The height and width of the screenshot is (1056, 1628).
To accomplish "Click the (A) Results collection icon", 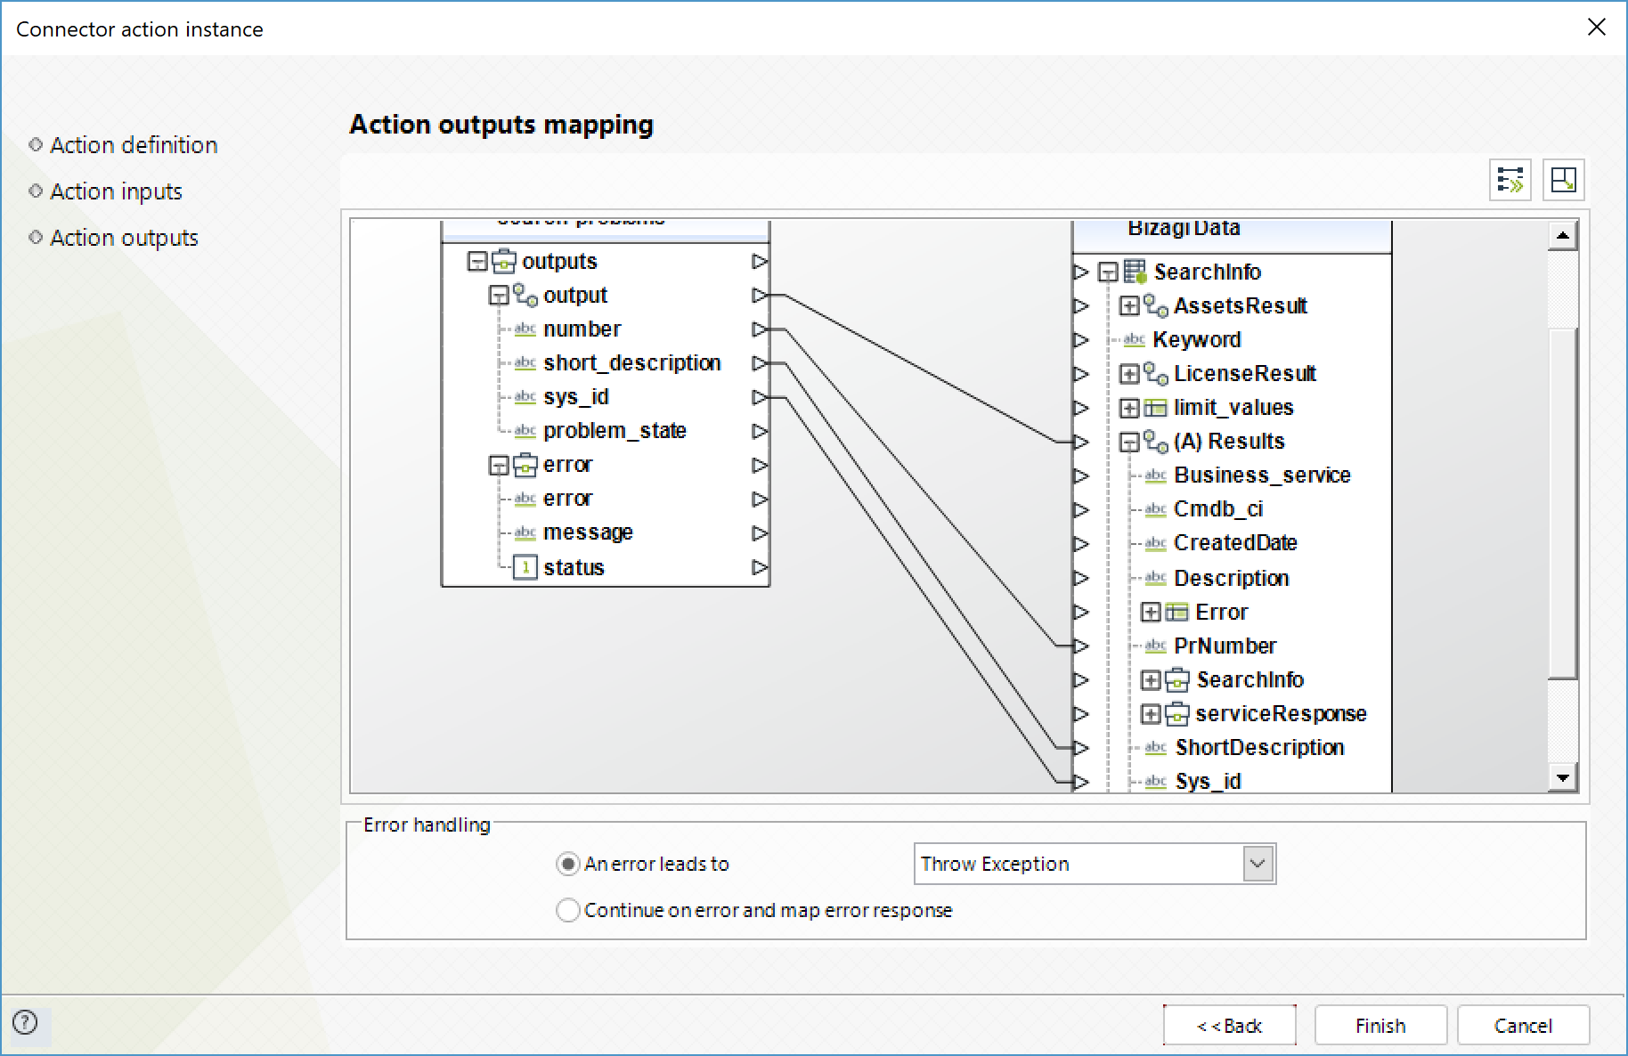I will click(1156, 442).
